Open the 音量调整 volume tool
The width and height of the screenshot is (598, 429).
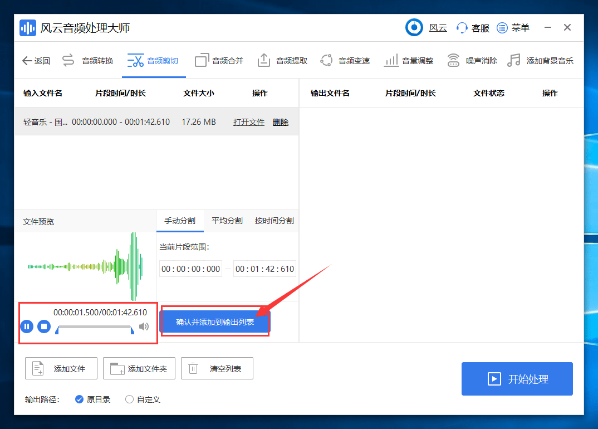pyautogui.click(x=409, y=61)
